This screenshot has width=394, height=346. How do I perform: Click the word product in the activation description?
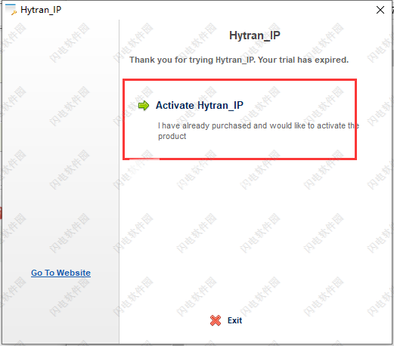pyautogui.click(x=172, y=136)
